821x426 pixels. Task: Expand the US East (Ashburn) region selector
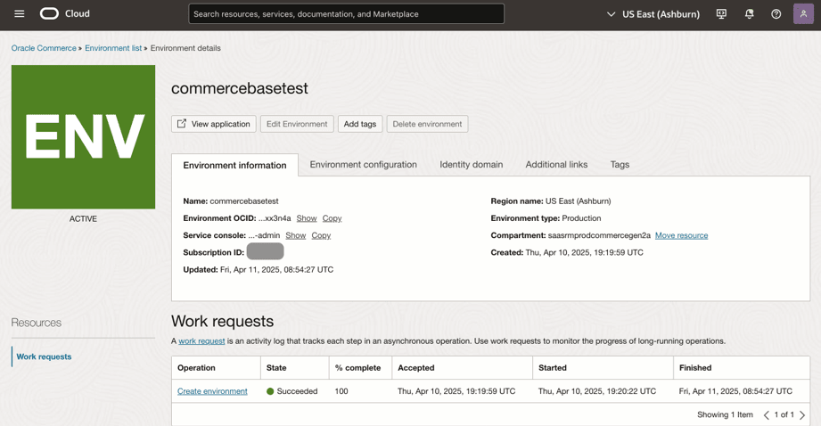(654, 14)
